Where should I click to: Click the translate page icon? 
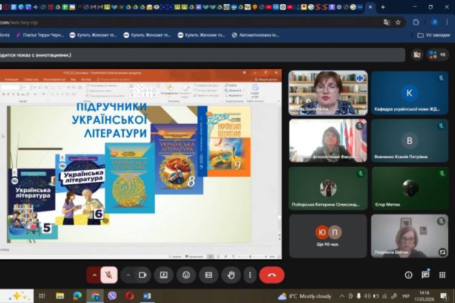(386, 22)
